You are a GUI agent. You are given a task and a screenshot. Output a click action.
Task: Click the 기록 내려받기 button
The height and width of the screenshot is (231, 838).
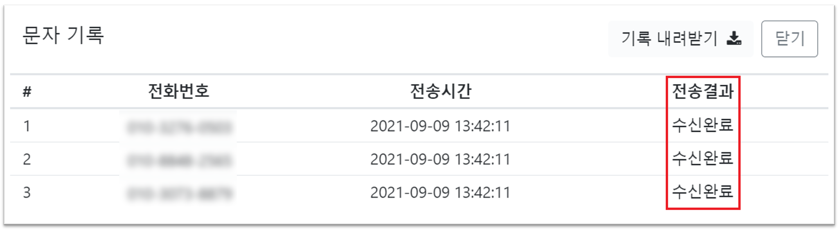[x=680, y=39]
